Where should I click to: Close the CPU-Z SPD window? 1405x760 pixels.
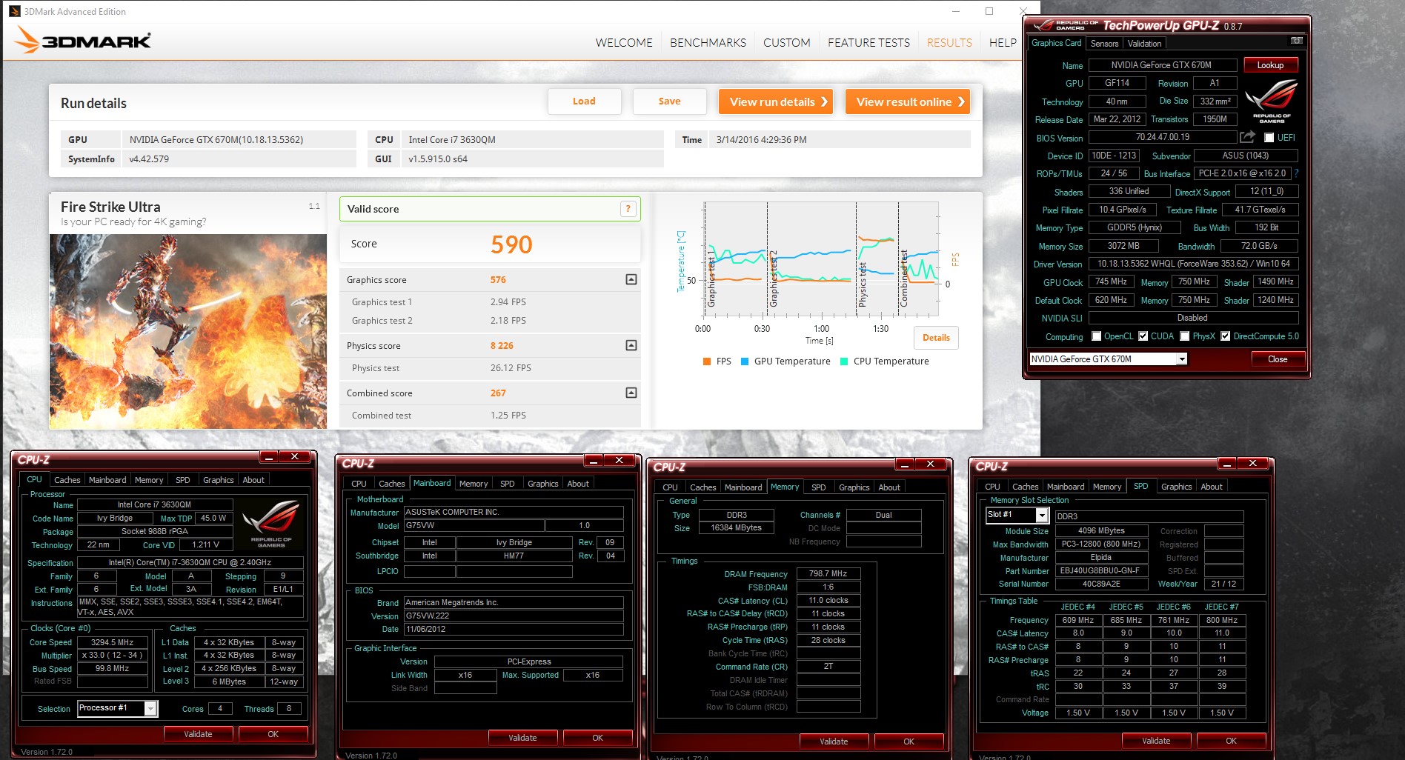pyautogui.click(x=1252, y=463)
